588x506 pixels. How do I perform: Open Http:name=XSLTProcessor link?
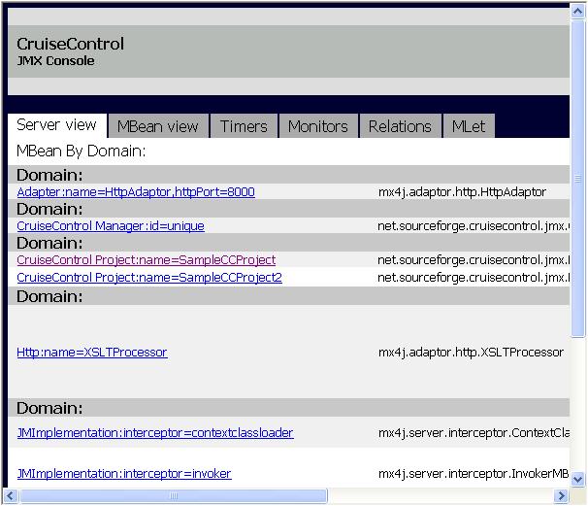92,353
